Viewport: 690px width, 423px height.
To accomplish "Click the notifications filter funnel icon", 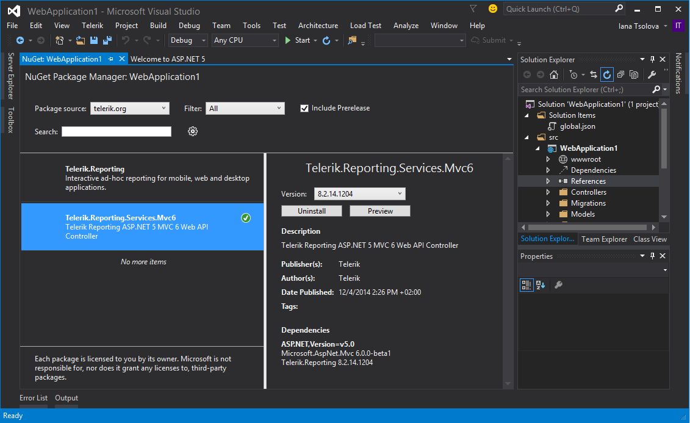I will [x=473, y=9].
